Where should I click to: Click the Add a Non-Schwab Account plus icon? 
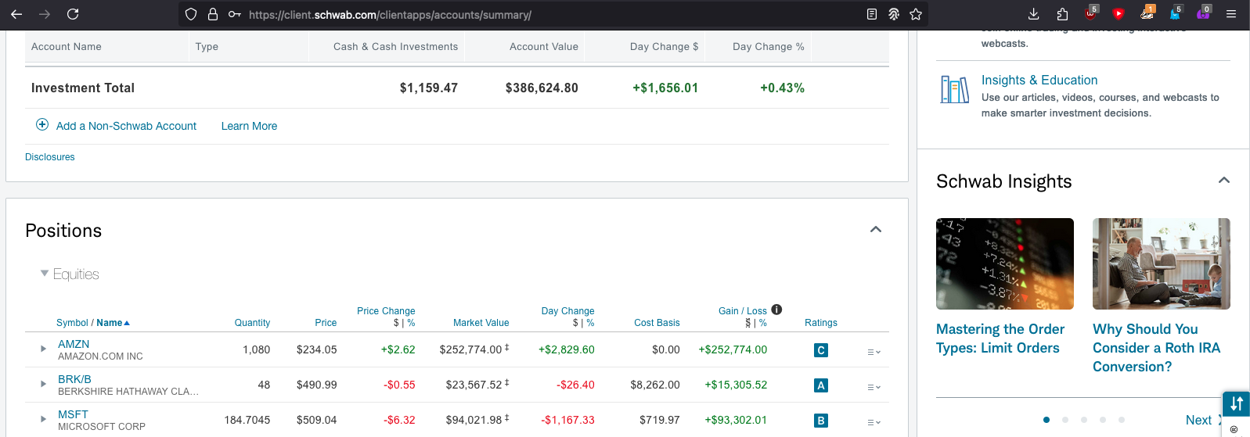pos(42,124)
